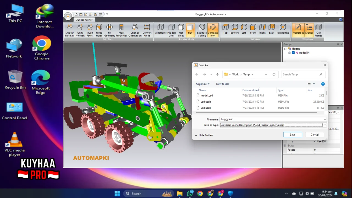Viewport: 352px width, 198px height.
Task: Set view to Bottom
Action: [235, 30]
